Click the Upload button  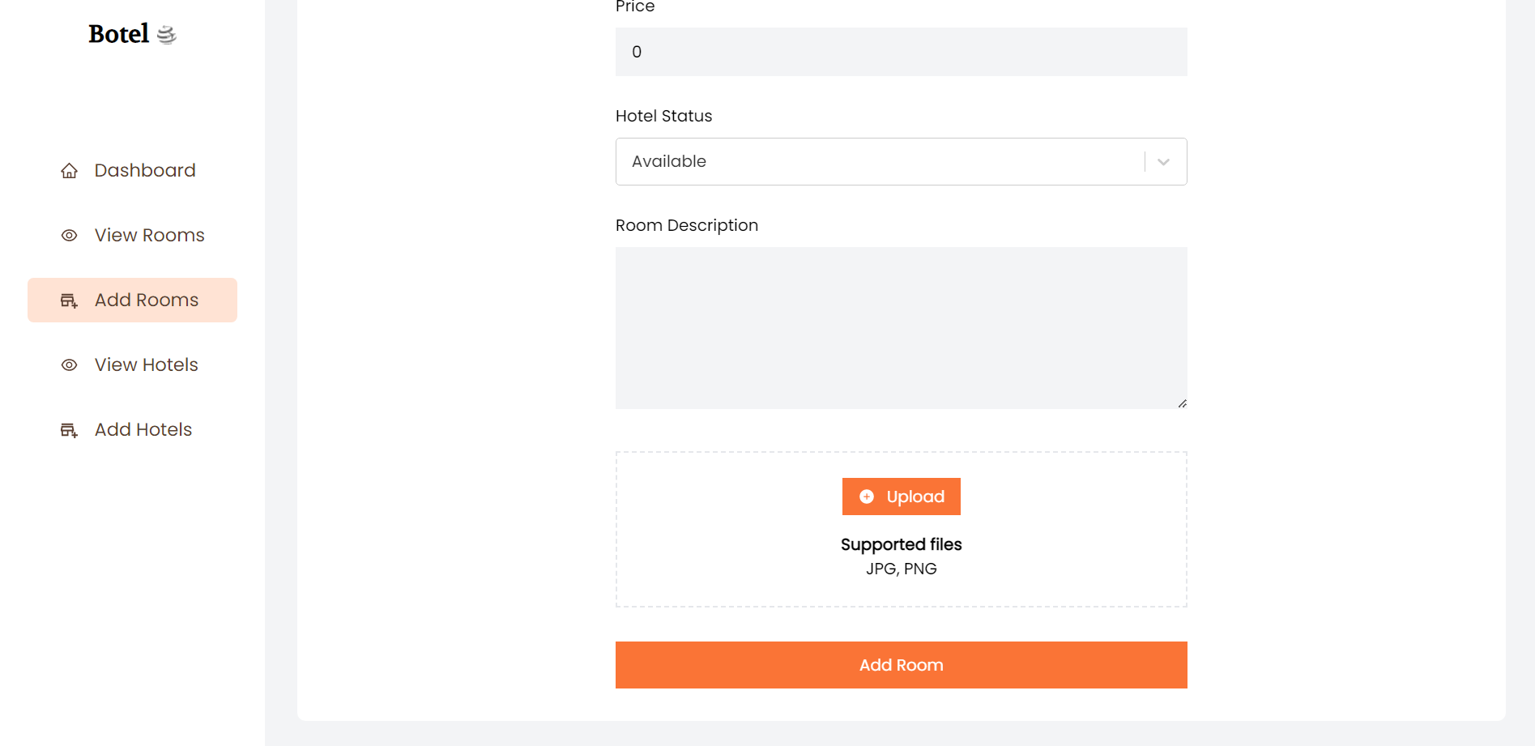point(901,497)
